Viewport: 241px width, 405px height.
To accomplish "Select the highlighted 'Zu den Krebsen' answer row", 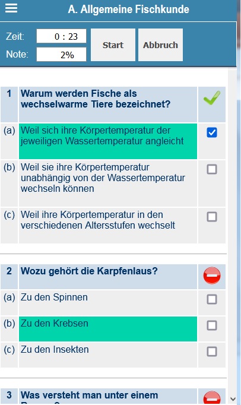I will pyautogui.click(x=108, y=329).
